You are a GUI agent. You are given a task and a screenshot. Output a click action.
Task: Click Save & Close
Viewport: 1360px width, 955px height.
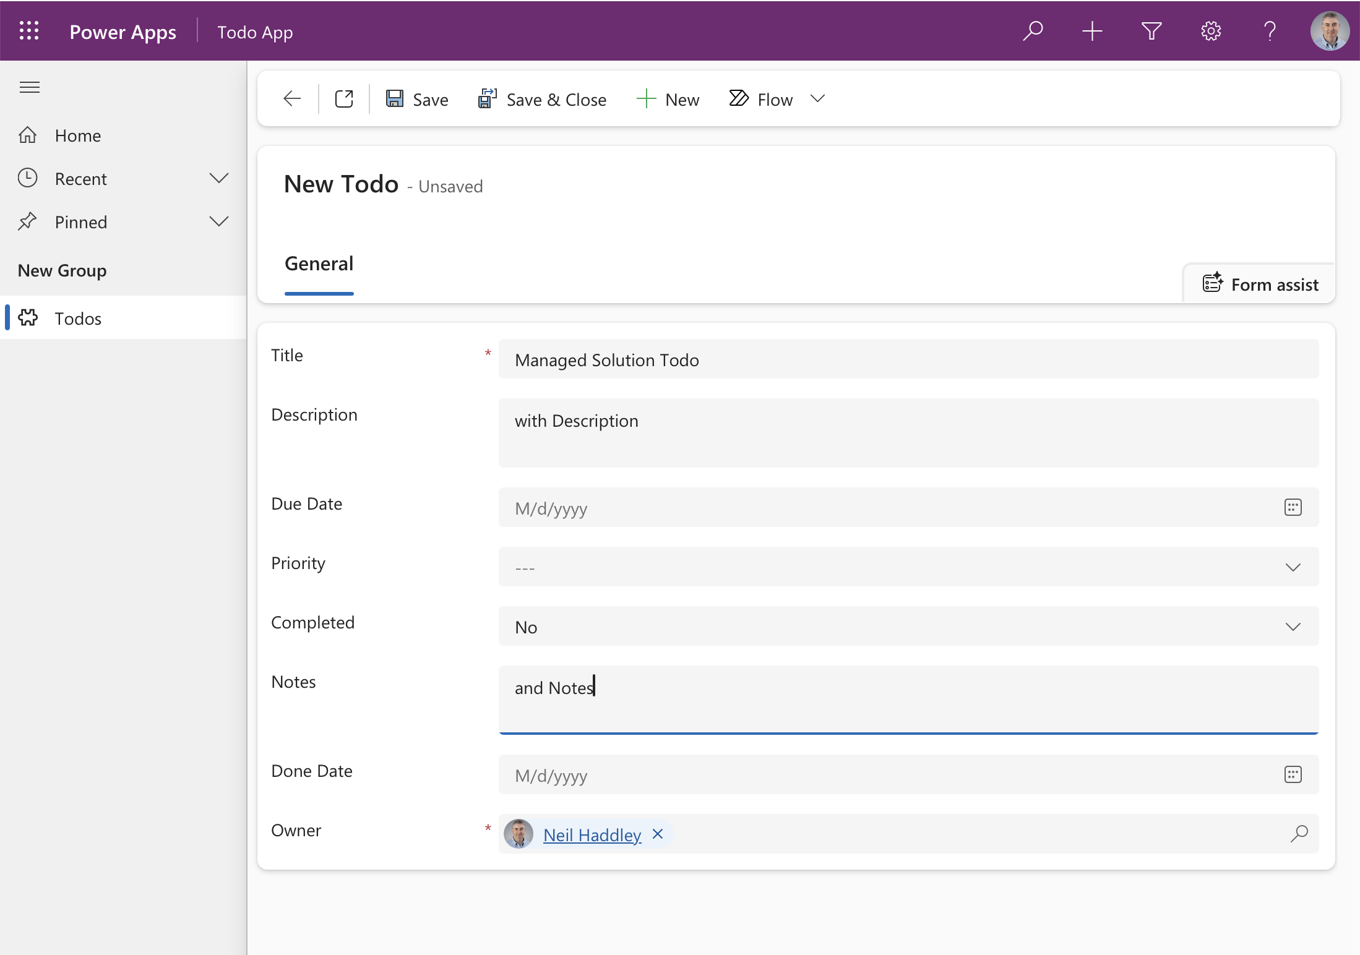tap(542, 99)
